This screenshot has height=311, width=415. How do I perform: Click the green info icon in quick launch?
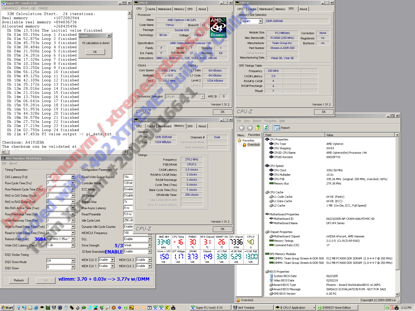coord(125,308)
